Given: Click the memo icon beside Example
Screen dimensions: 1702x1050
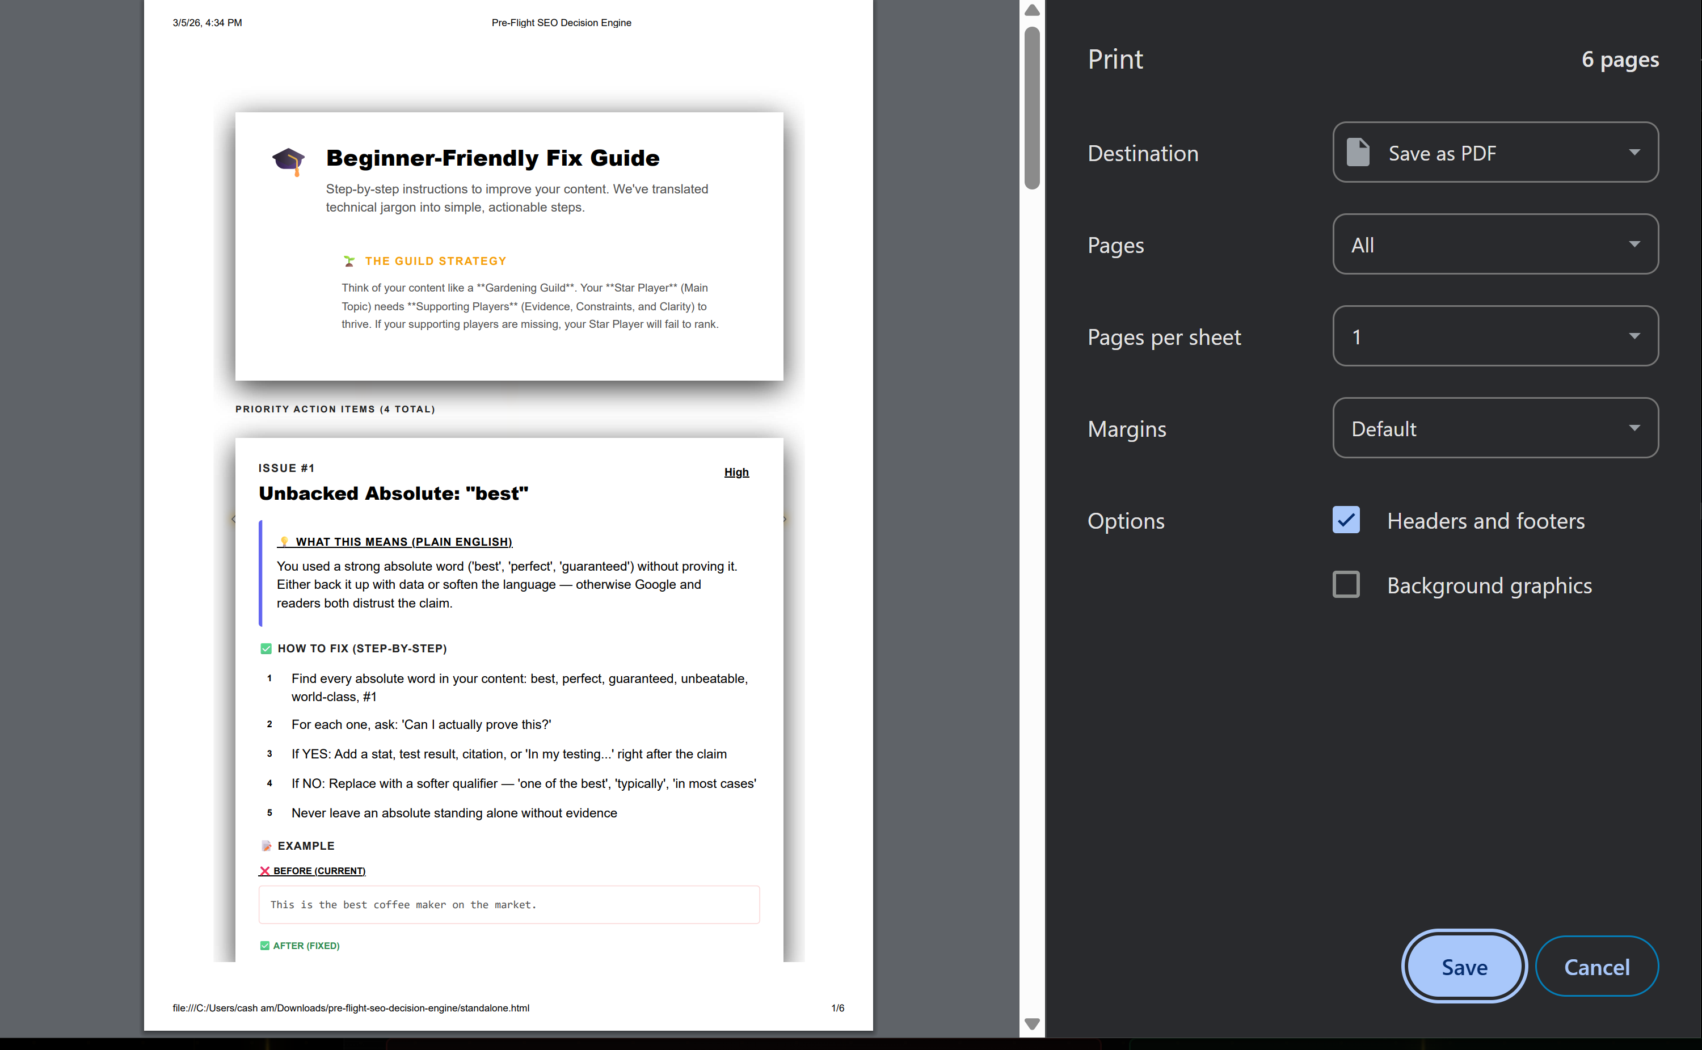Looking at the screenshot, I should pos(266,846).
